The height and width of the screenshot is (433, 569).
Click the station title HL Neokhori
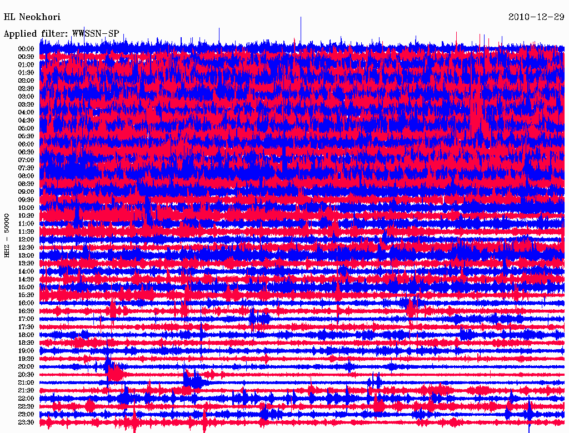click(x=32, y=17)
